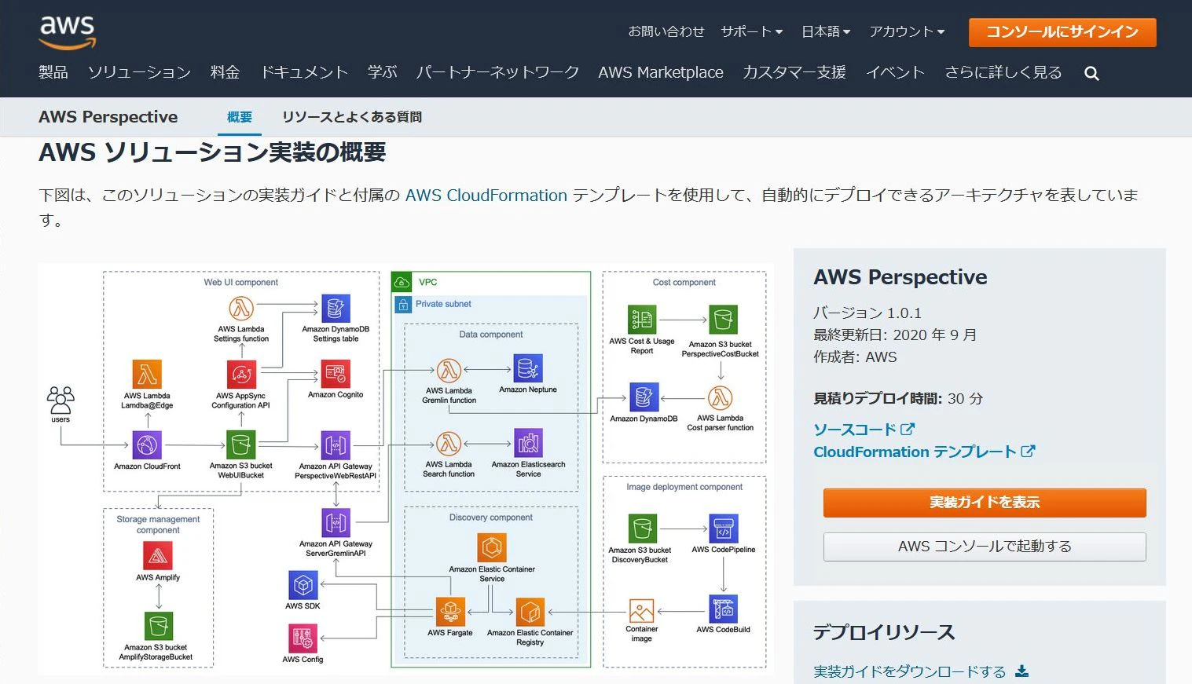Click the Amazon CloudFront icon
The image size is (1192, 684).
(147, 445)
